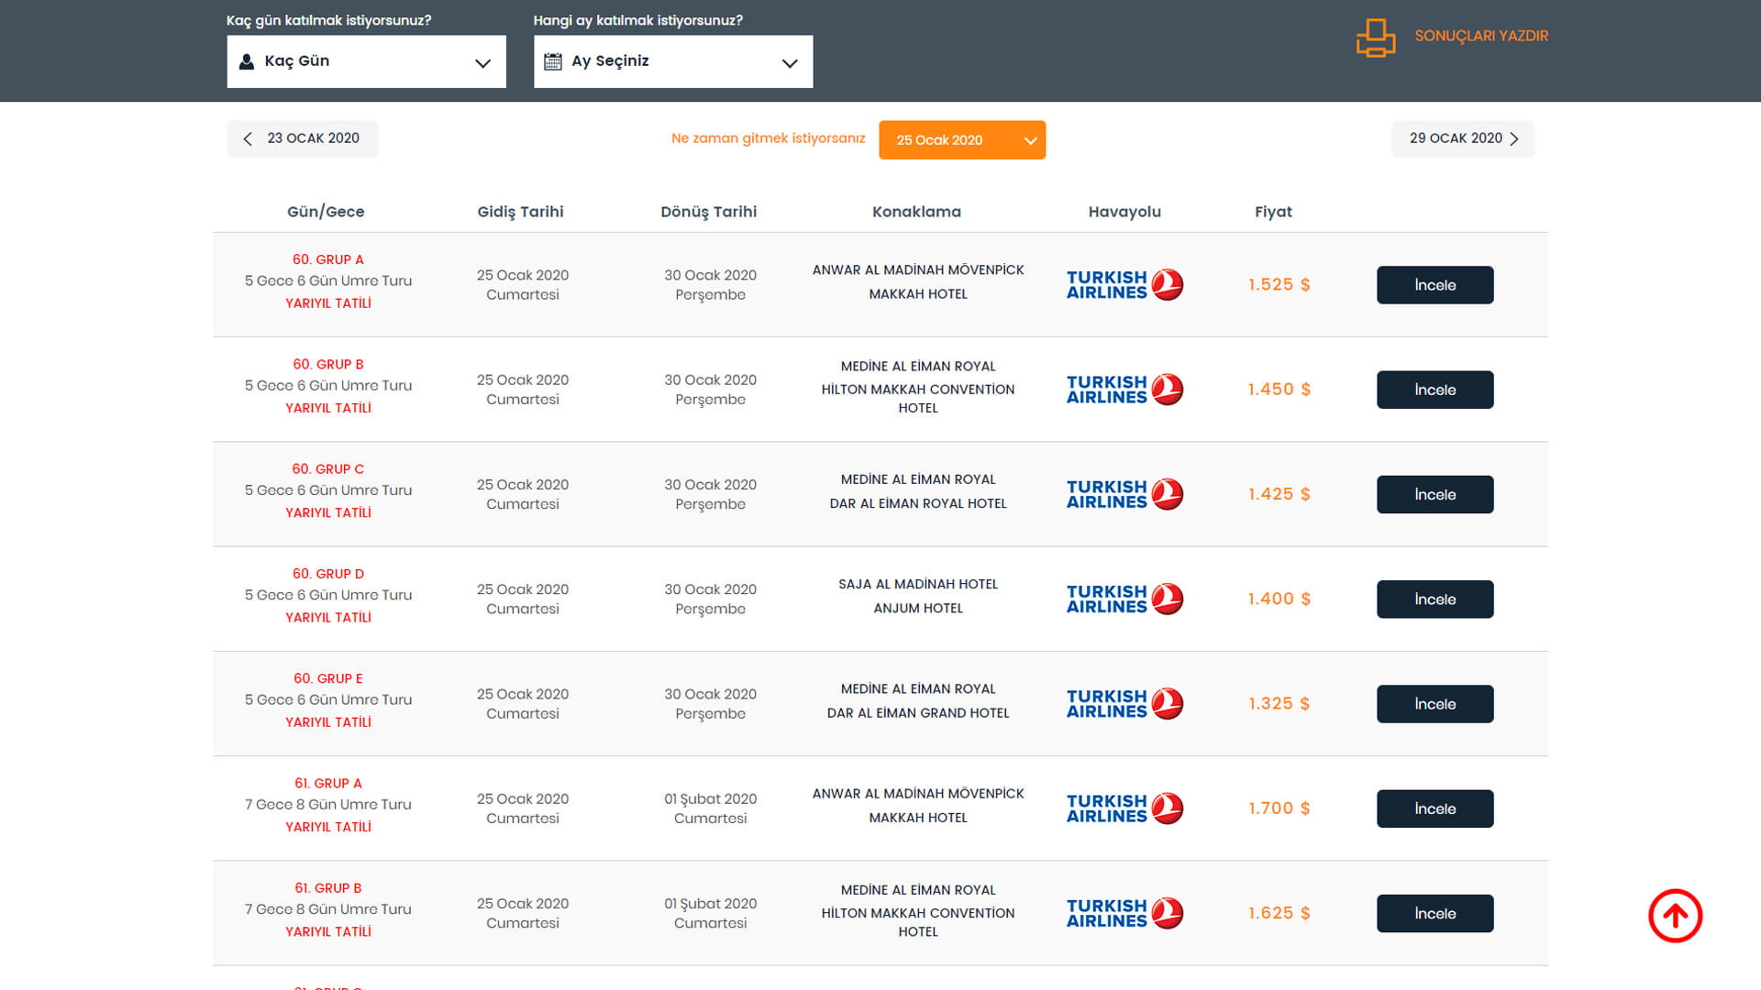Click the Gidiş Tarihi column header

(520, 212)
